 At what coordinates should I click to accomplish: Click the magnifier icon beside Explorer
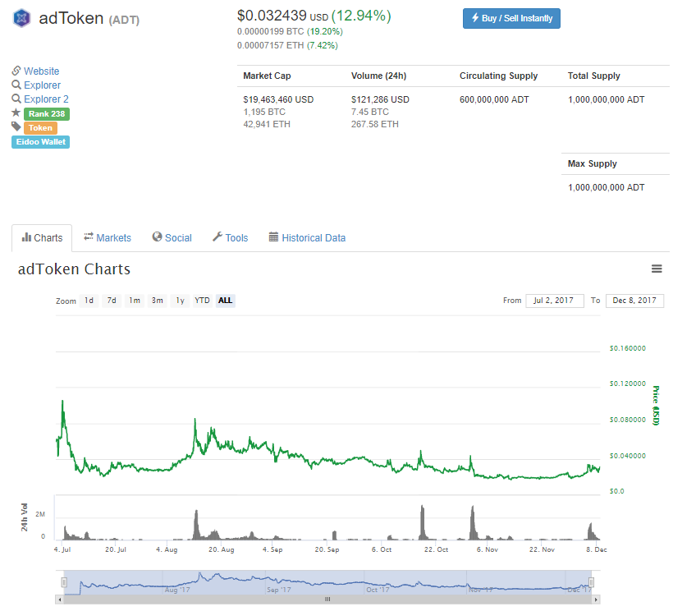(x=16, y=85)
